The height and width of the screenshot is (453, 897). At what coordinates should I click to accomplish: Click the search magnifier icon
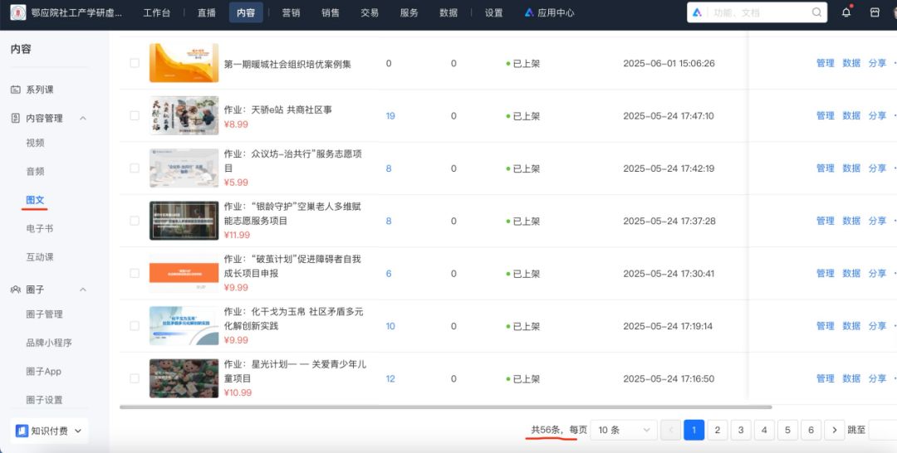(816, 12)
